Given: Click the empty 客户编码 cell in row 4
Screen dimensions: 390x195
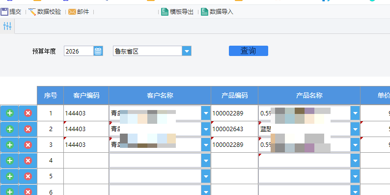Looking at the screenshot, I should [86, 161].
